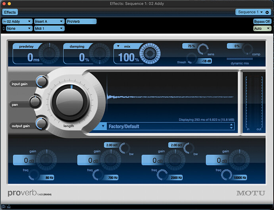
Task: Click the 10000 Hz frequency value
Action: point(240,178)
